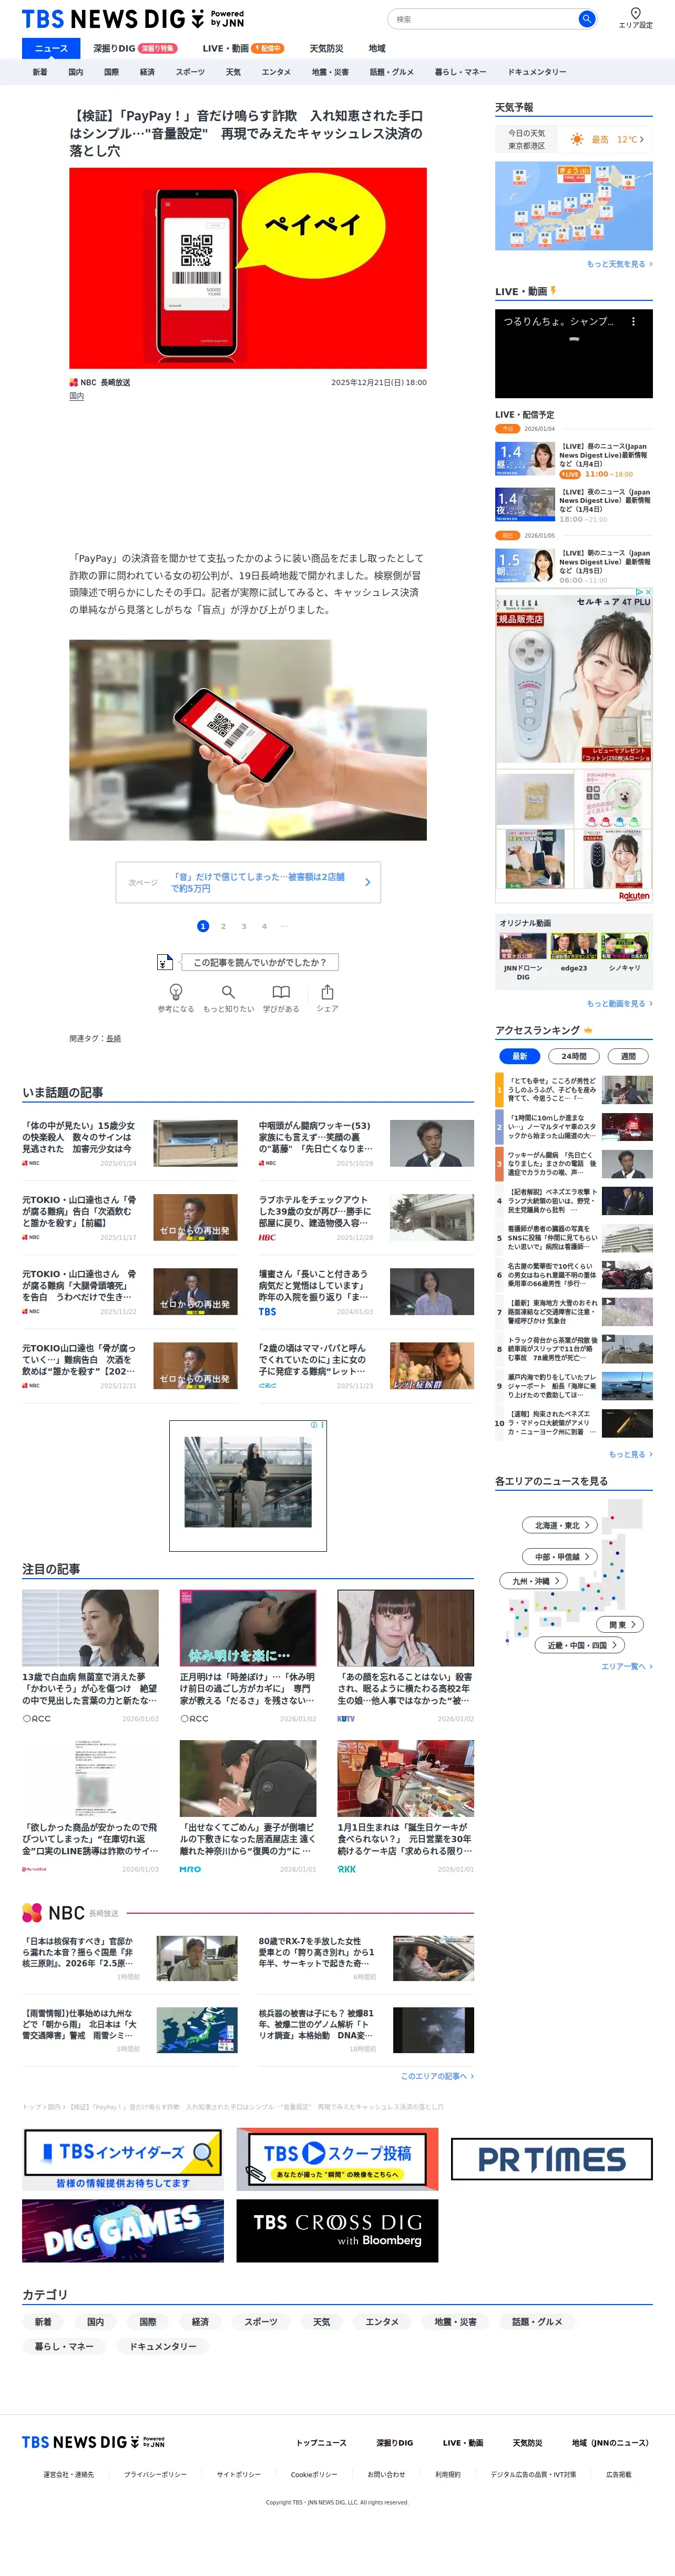Expand 関東 area chevron button
Image resolution: width=675 pixels, height=2576 pixels.
620,1625
